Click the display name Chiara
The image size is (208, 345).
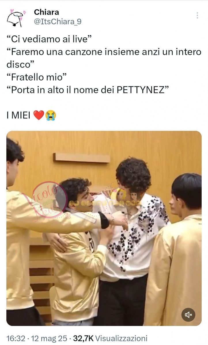click(46, 12)
